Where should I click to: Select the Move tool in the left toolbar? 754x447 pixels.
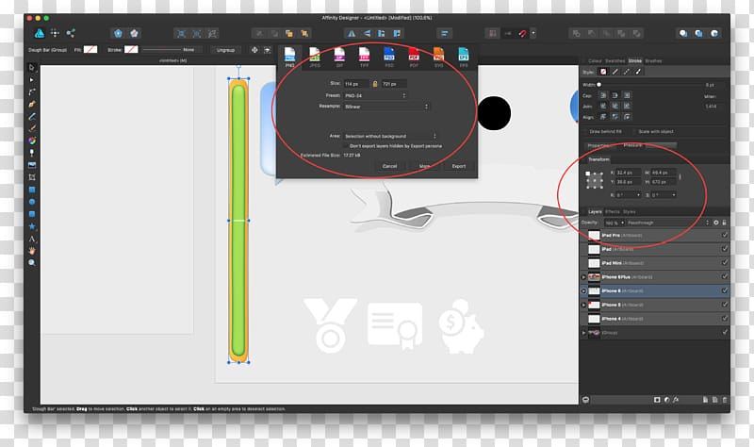32,68
